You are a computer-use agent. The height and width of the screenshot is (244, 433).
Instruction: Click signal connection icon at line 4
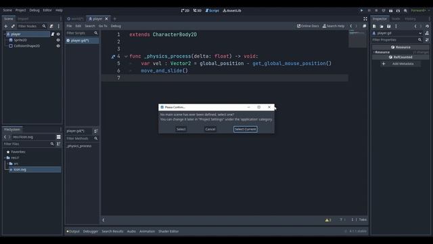[x=113, y=56]
